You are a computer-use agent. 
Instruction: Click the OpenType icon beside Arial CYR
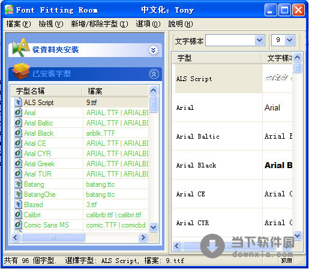point(18,153)
